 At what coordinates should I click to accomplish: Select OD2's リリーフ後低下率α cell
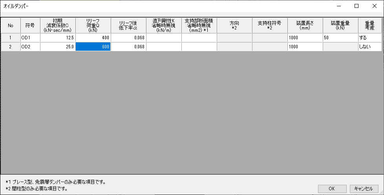coord(128,47)
